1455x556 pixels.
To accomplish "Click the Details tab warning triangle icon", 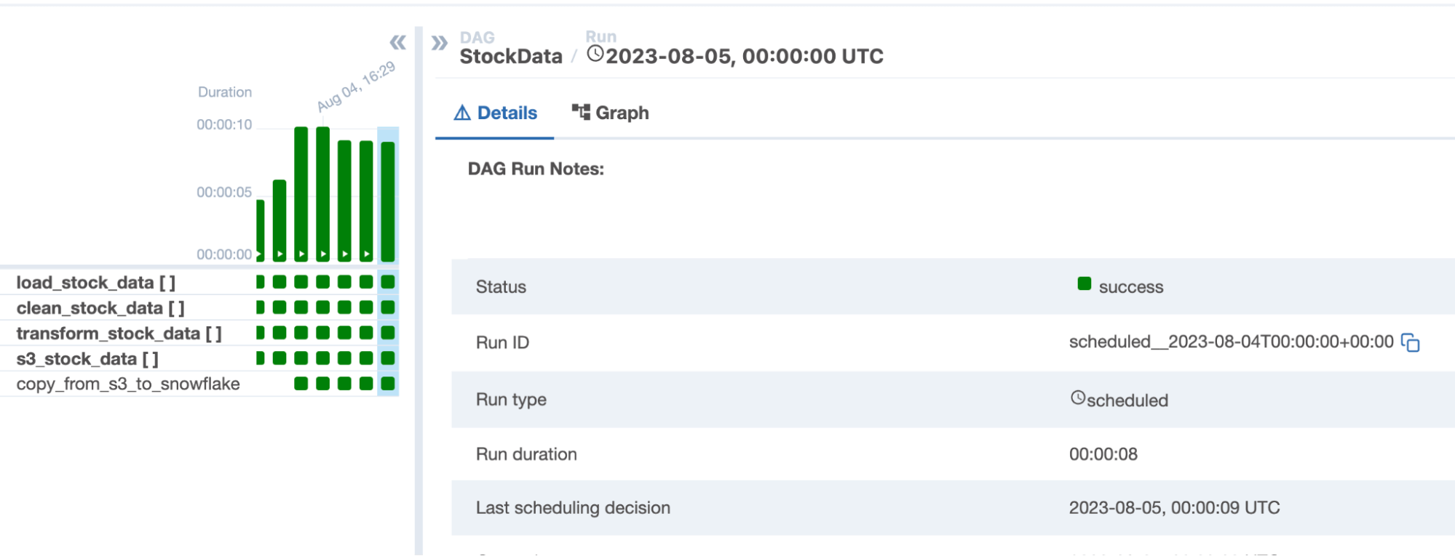I will [462, 113].
